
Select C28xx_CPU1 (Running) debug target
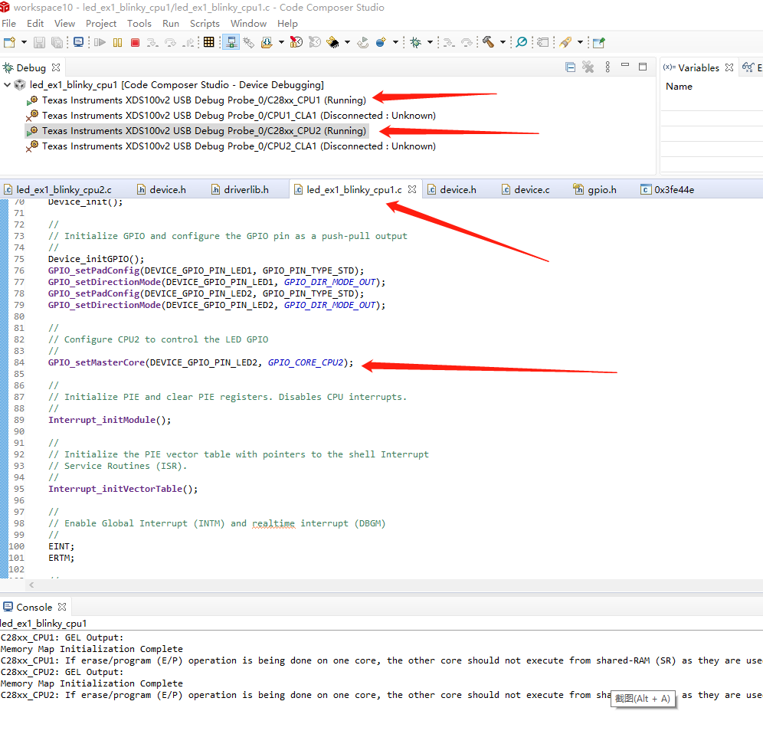204,100
